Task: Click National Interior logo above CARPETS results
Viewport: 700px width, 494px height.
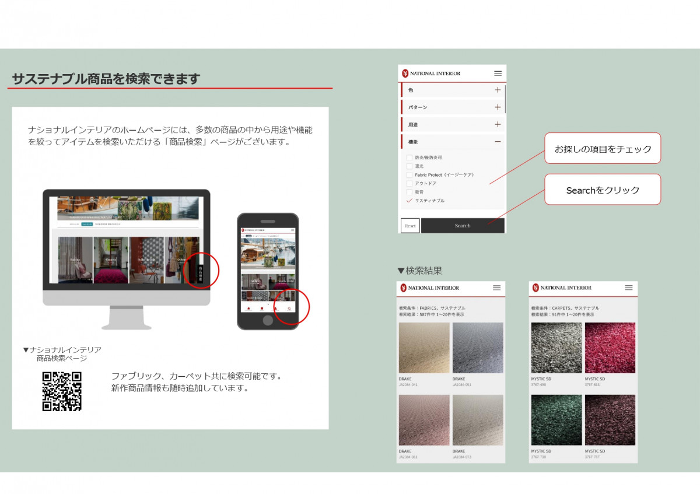Action: (561, 288)
